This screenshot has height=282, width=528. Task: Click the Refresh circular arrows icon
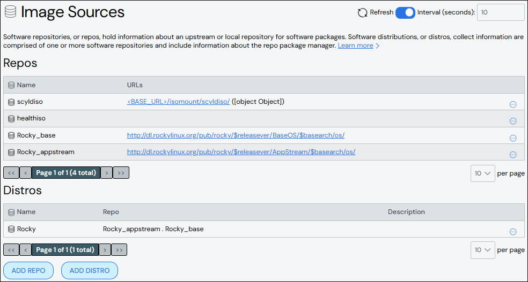[362, 13]
